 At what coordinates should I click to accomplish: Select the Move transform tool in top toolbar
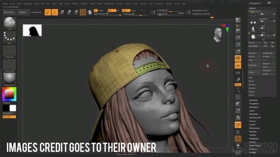click(x=62, y=12)
